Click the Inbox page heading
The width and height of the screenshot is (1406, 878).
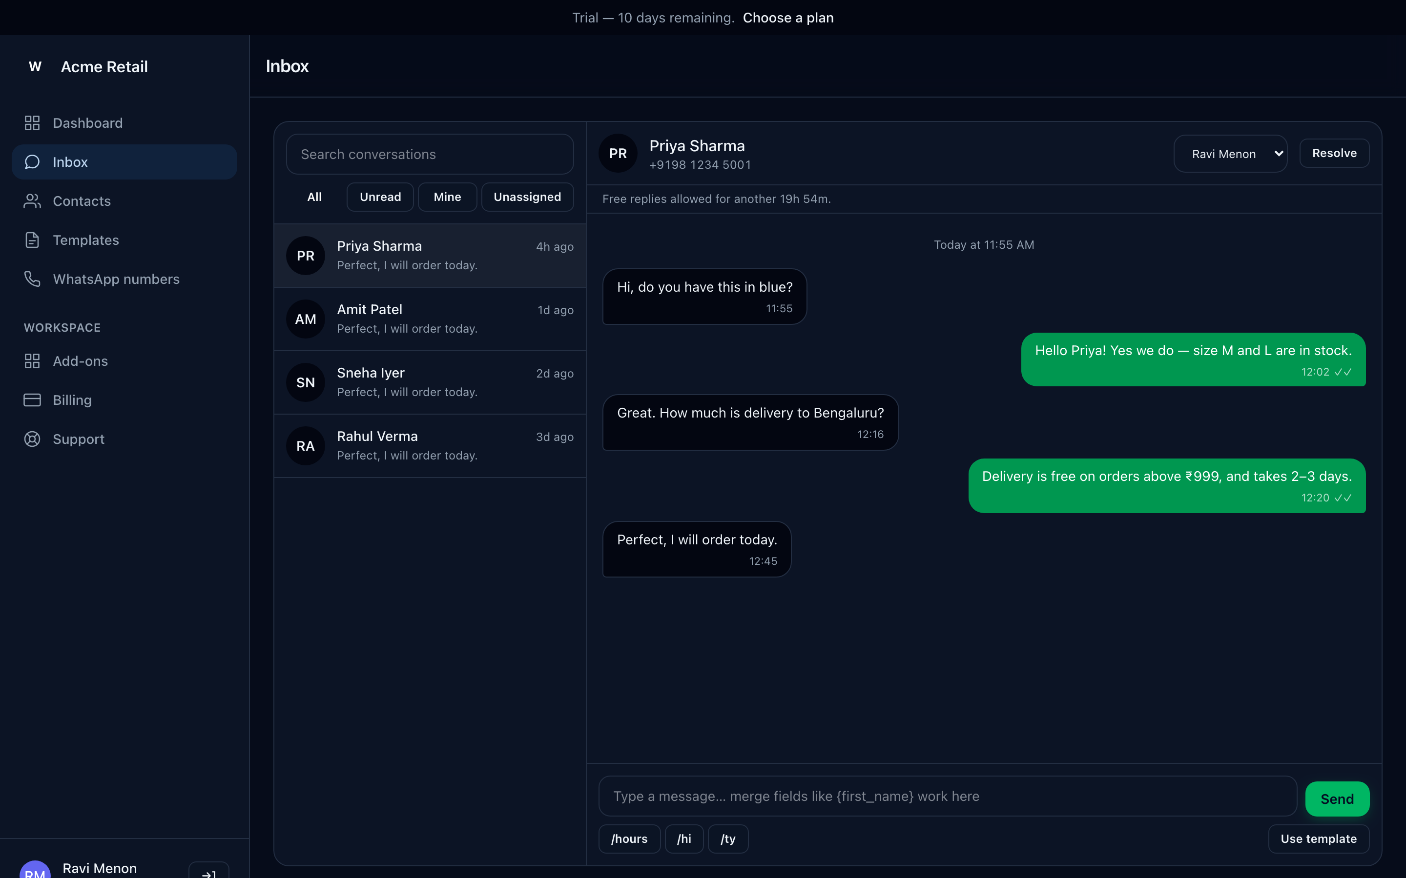pyautogui.click(x=287, y=66)
